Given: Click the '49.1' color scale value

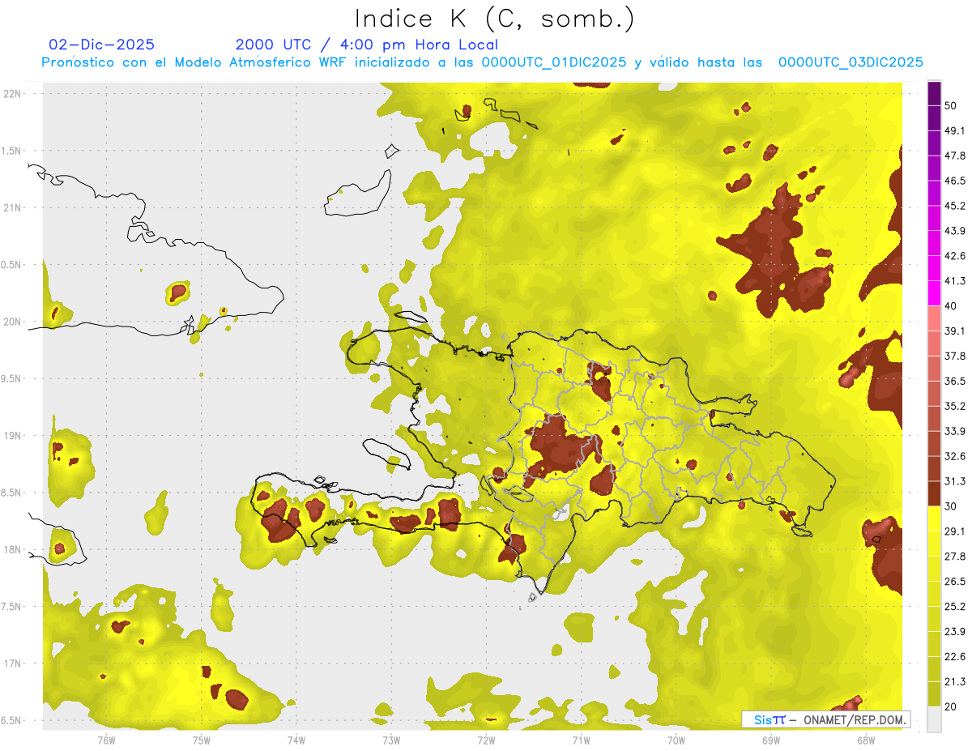Looking at the screenshot, I should pyautogui.click(x=955, y=130).
